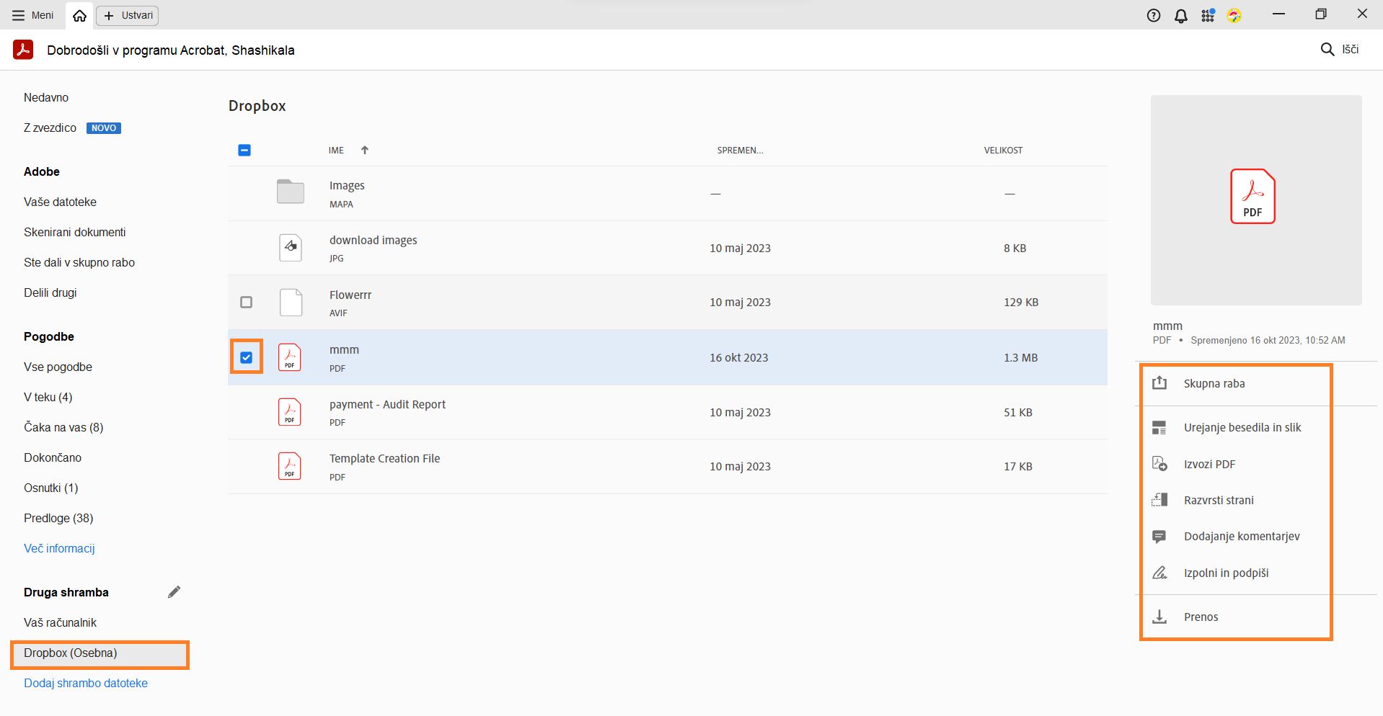Select Dropbox (Osebna) in the sidebar
The height and width of the screenshot is (716, 1383).
click(71, 653)
